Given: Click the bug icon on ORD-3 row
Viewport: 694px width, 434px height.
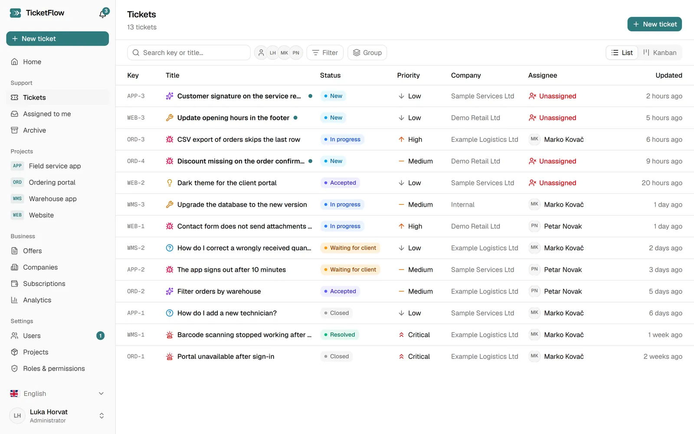Looking at the screenshot, I should [170, 139].
